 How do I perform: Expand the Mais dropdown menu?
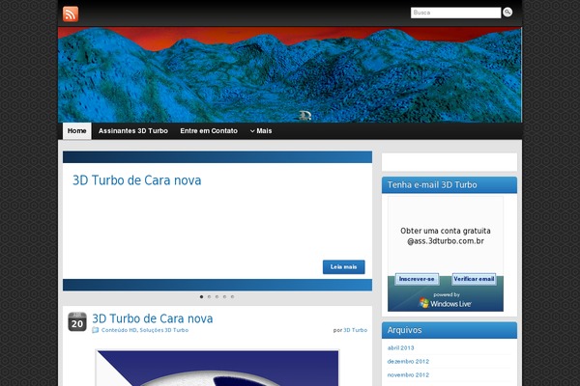tap(261, 131)
